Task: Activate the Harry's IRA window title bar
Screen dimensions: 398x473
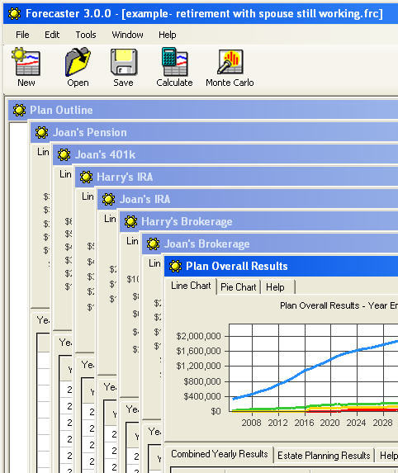Action: point(236,177)
